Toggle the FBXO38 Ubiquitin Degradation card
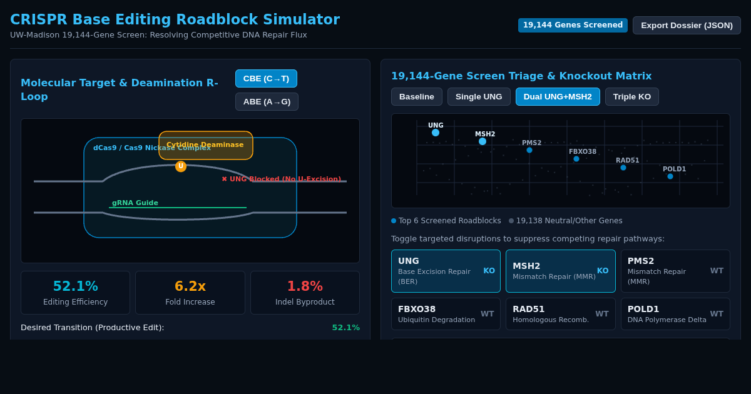751x394 pixels. 446,314
